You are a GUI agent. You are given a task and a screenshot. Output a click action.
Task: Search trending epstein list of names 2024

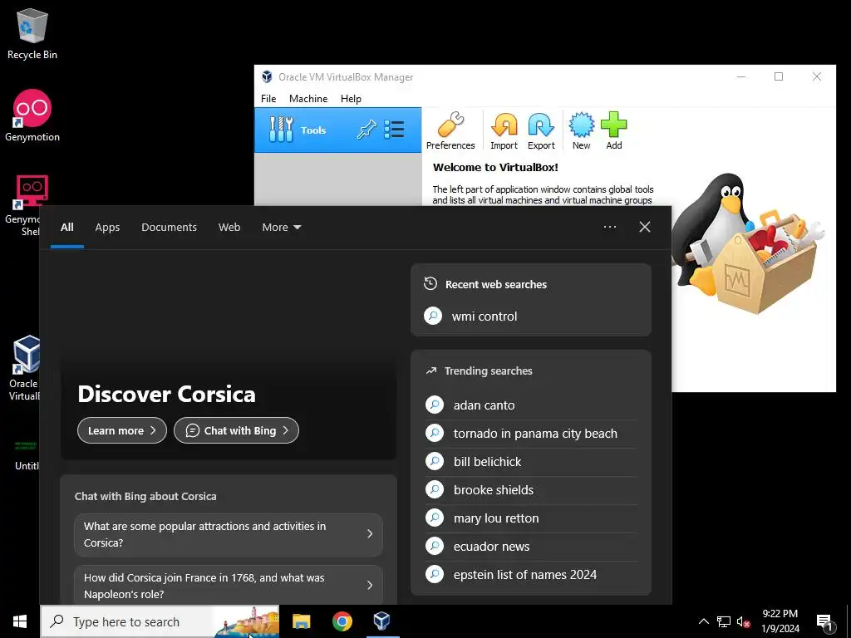531,574
